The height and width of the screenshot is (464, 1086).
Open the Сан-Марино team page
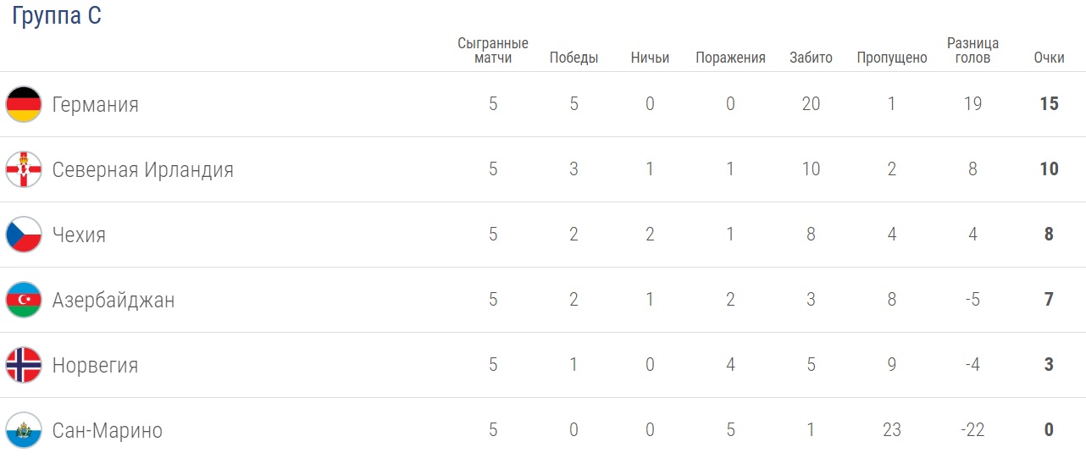pyautogui.click(x=107, y=430)
